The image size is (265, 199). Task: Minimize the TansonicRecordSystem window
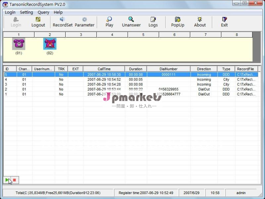pos(237,3)
